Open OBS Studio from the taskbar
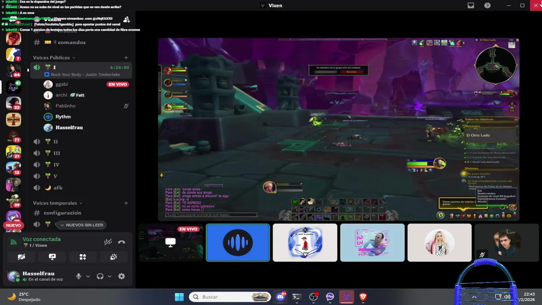Image resolution: width=542 pixels, height=305 pixels. pyautogui.click(x=313, y=297)
